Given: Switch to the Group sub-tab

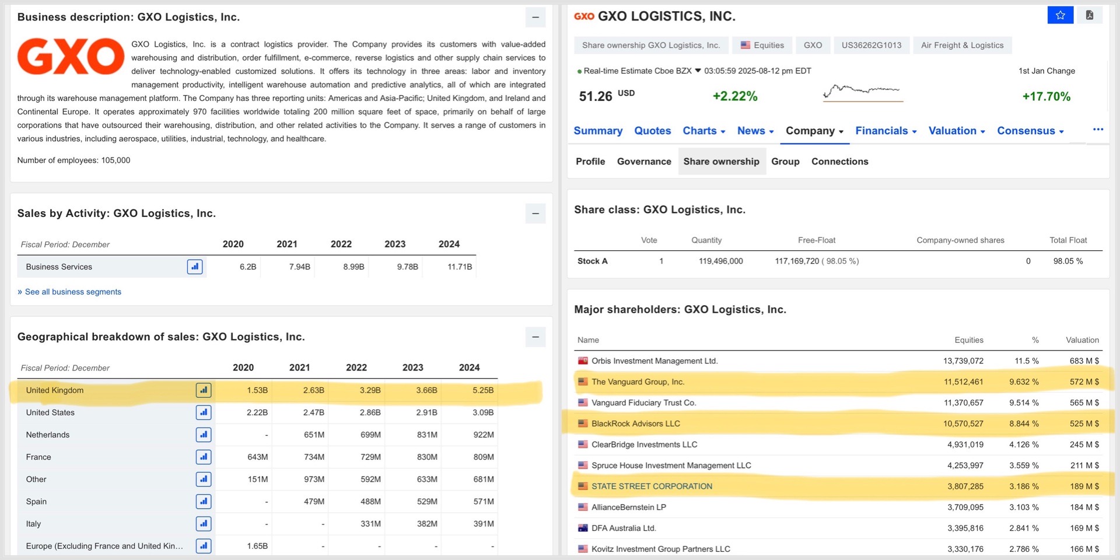Looking at the screenshot, I should pos(785,162).
